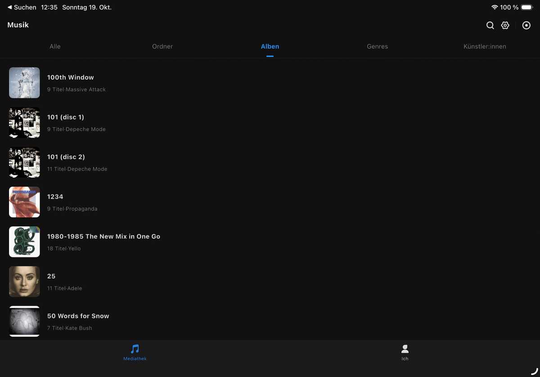Open the Adele 25 album cover
The width and height of the screenshot is (540, 377).
pos(24,282)
